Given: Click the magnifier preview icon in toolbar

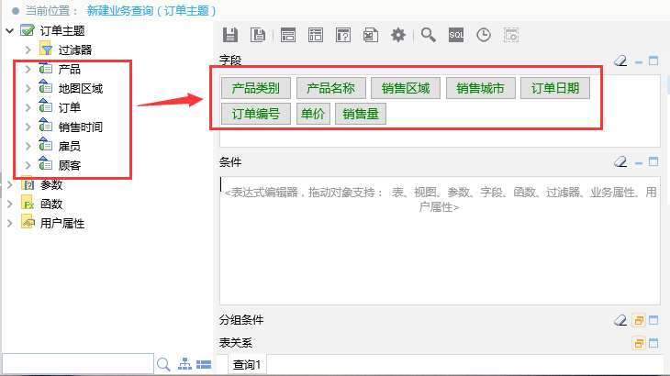Looking at the screenshot, I should [428, 35].
